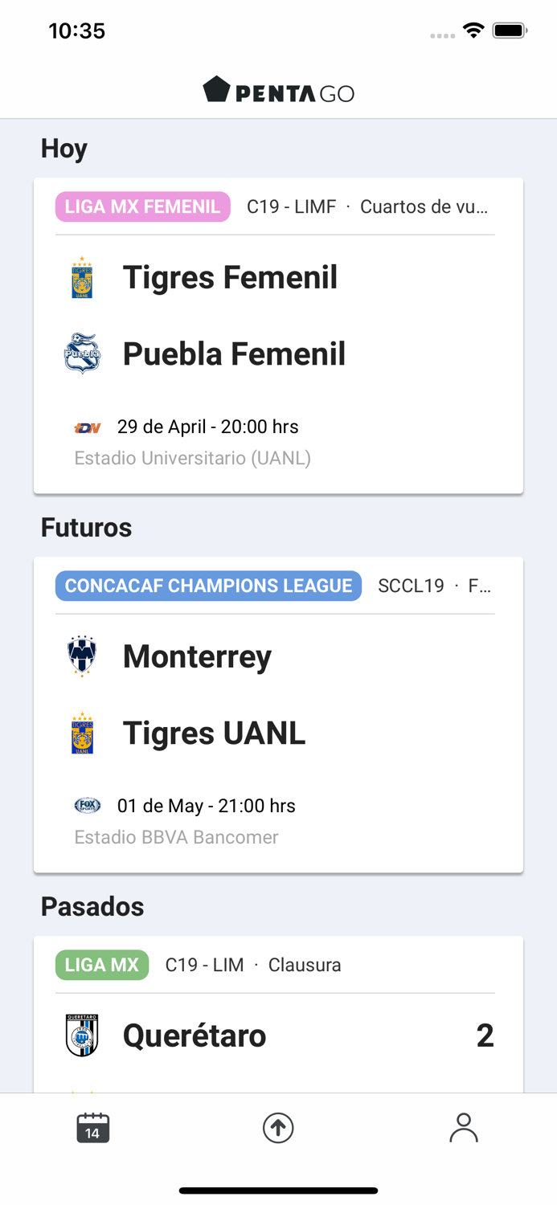Select the LIGA MX FEMENIL badge
557x1205 pixels.
(142, 206)
